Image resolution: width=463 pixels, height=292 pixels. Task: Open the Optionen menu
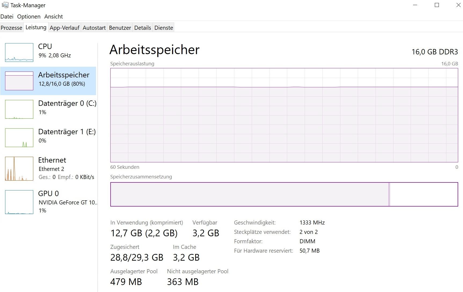(x=29, y=17)
